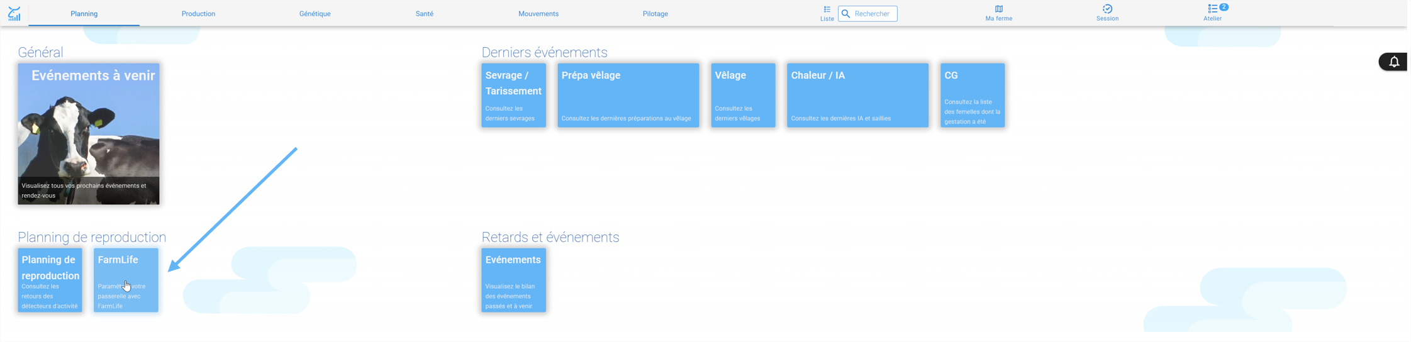Open the Sevrage / Tarissement tile
Image resolution: width=1411 pixels, height=342 pixels.
click(513, 95)
